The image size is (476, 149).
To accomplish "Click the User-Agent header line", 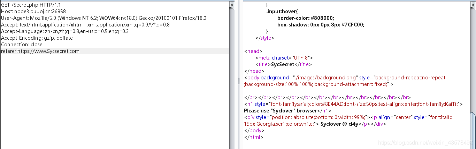I will (x=104, y=18).
